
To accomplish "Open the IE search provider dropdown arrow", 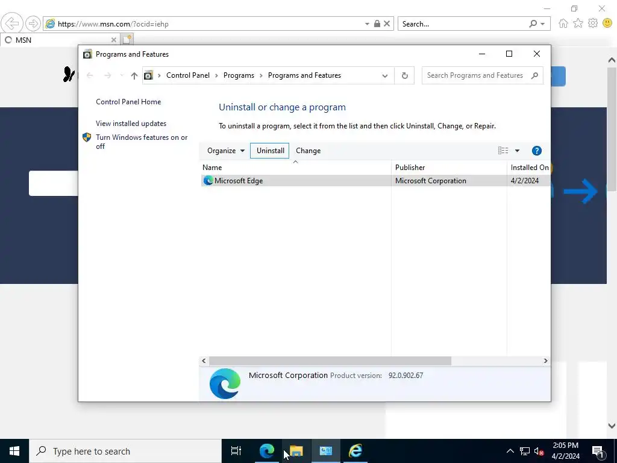I will (543, 24).
